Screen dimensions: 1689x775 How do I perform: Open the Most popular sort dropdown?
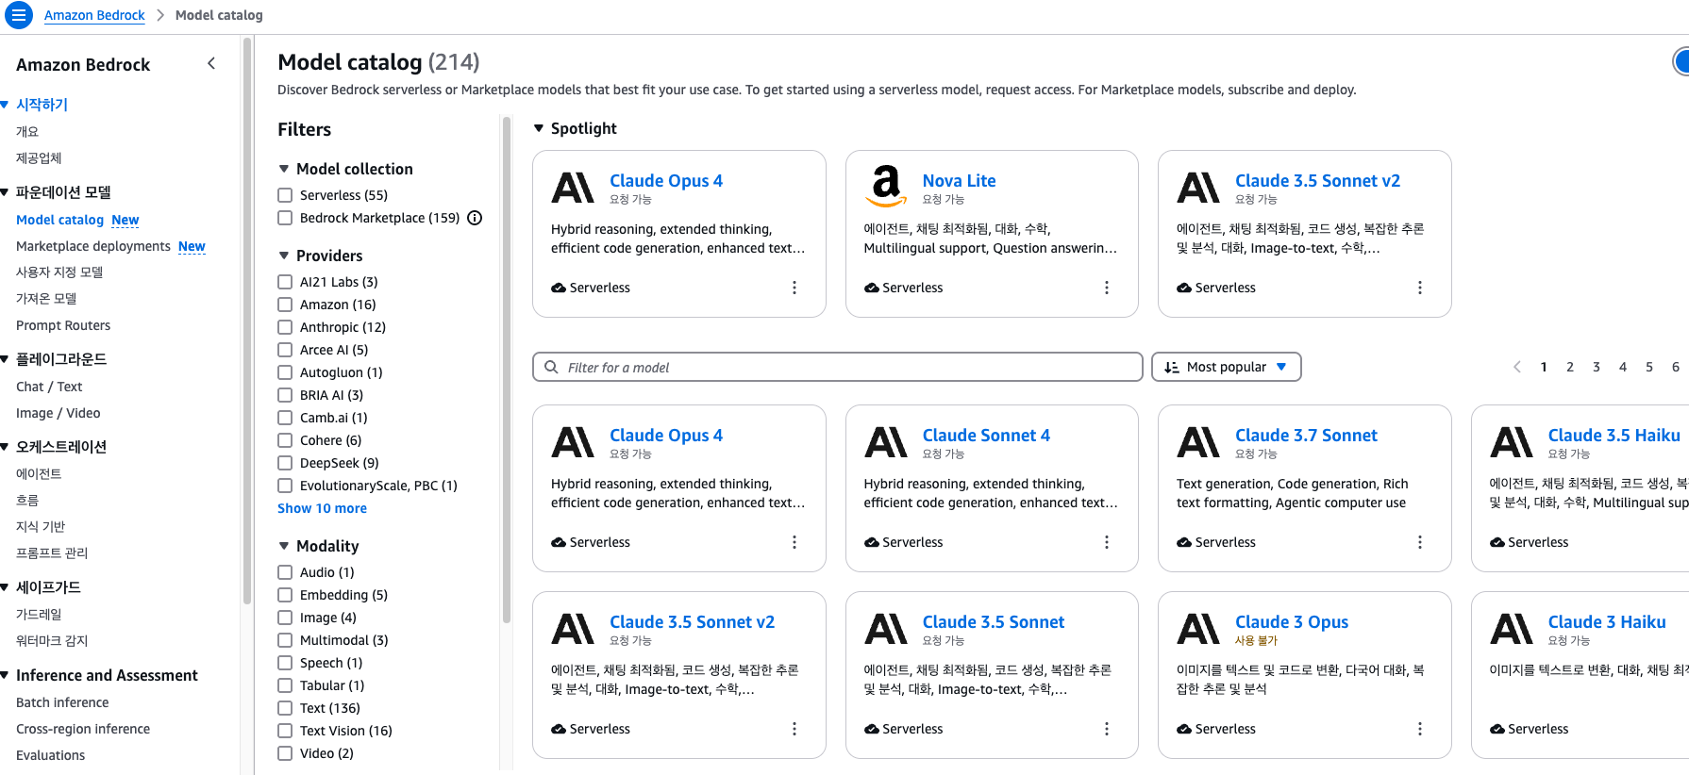(1226, 367)
